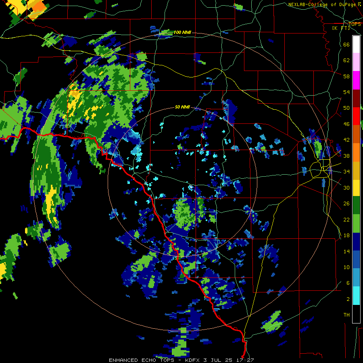Click the legend value '66'
Screen dimensions: 363x363
tap(346, 44)
